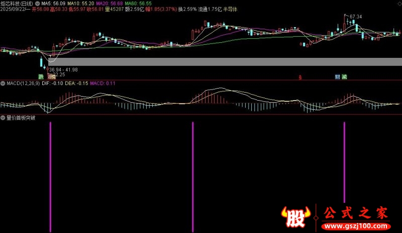This screenshot has height=233, width=402.
Task: Click the MACD panel settings icon
Action: 3,83
